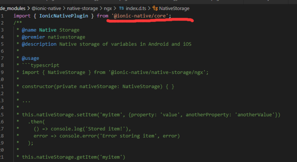
Task: Click the .then( call
Action: (36, 122)
